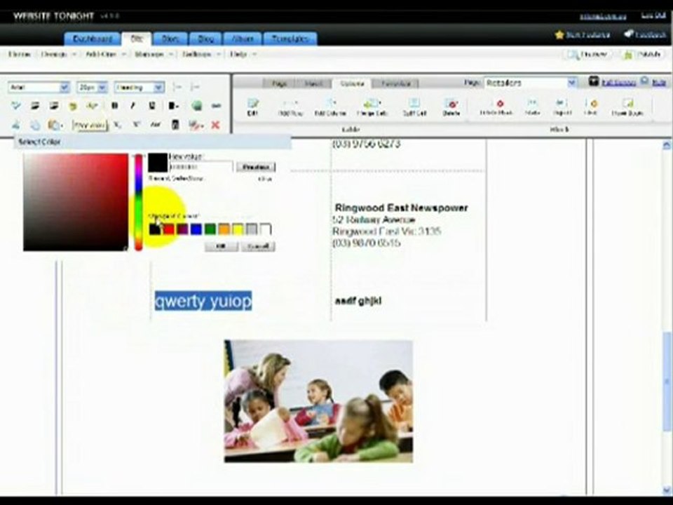Click the Preview magnifier button
The width and height of the screenshot is (673, 505).
click(x=587, y=55)
